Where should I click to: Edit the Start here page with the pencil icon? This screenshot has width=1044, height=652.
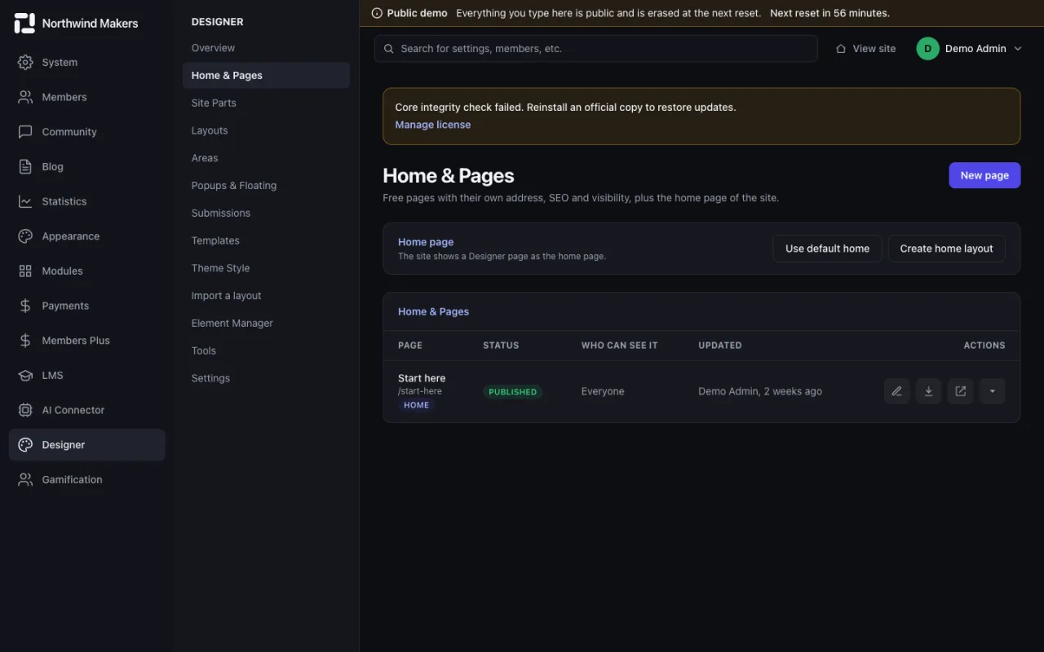tap(896, 391)
